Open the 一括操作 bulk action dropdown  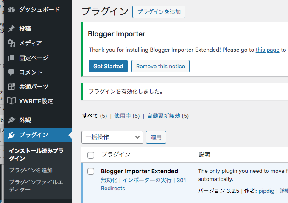112,137
